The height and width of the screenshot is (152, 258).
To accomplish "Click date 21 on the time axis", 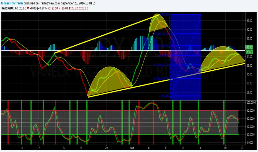I will click(x=242, y=148).
